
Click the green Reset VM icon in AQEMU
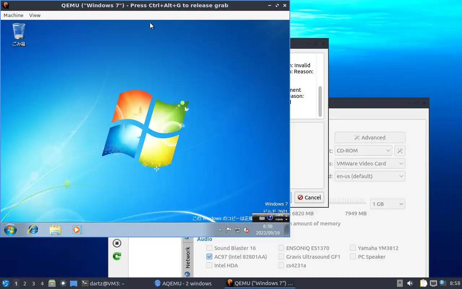click(117, 256)
